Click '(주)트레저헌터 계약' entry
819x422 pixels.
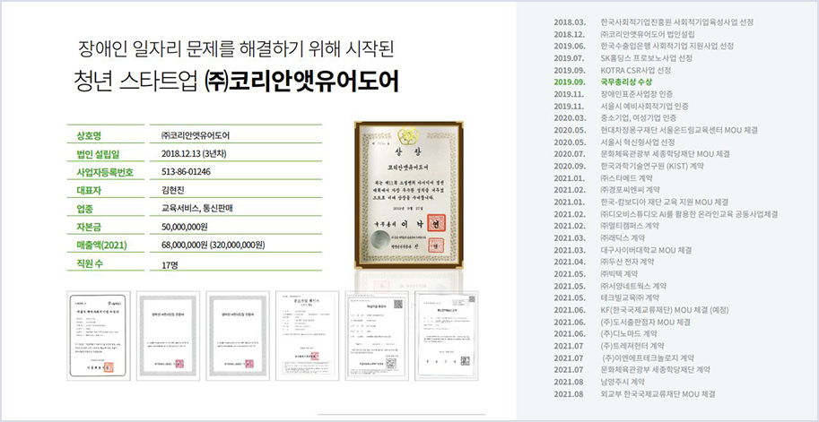pos(632,346)
